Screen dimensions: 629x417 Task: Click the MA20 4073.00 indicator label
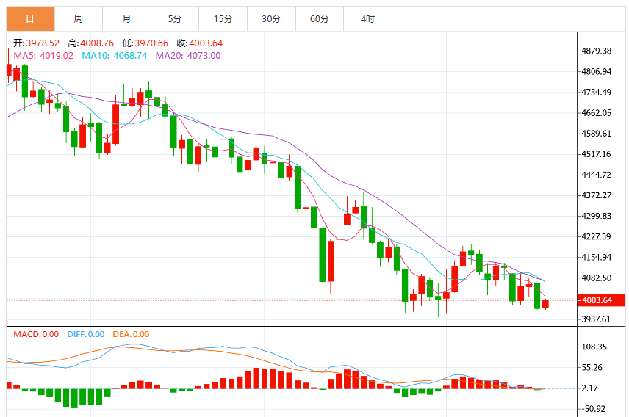[x=187, y=56]
